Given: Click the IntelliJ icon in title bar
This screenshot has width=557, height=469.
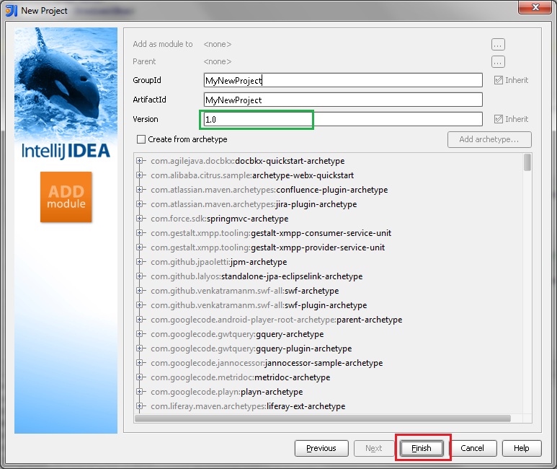Looking at the screenshot, I should coord(12,10).
